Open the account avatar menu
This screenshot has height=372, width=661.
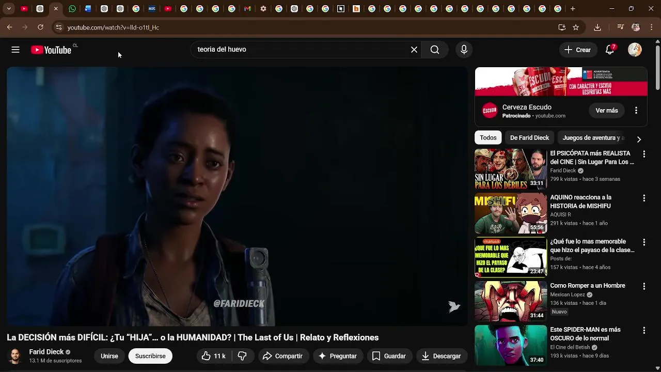pos(635,50)
